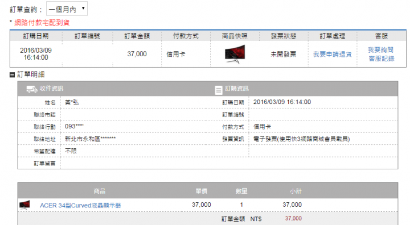Click the 未開發票 invoice status text
Image resolution: width=410 pixels, height=225 pixels.
(x=284, y=55)
